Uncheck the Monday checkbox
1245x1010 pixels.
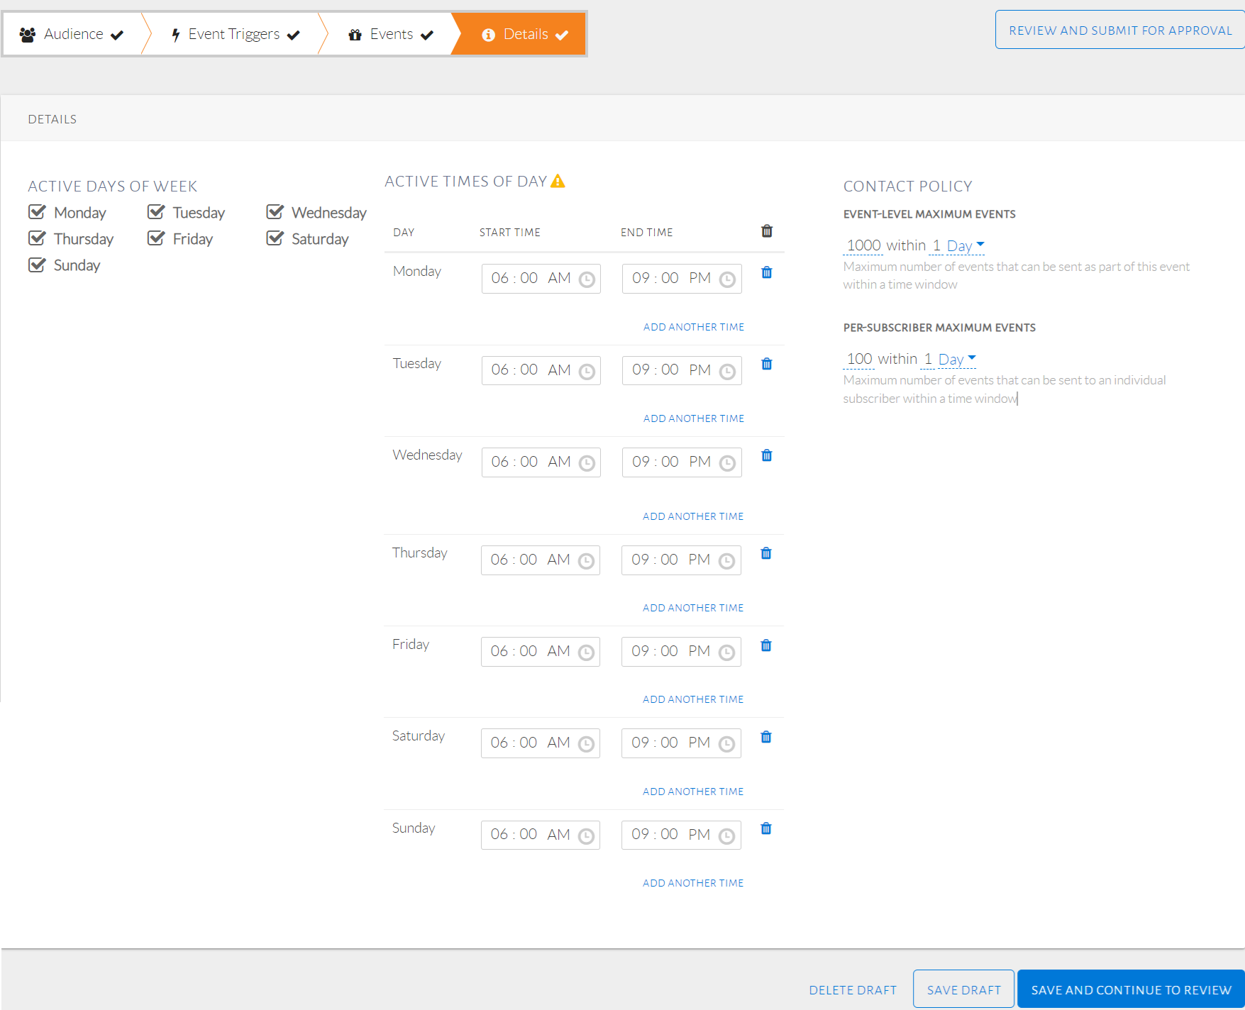tap(37, 212)
